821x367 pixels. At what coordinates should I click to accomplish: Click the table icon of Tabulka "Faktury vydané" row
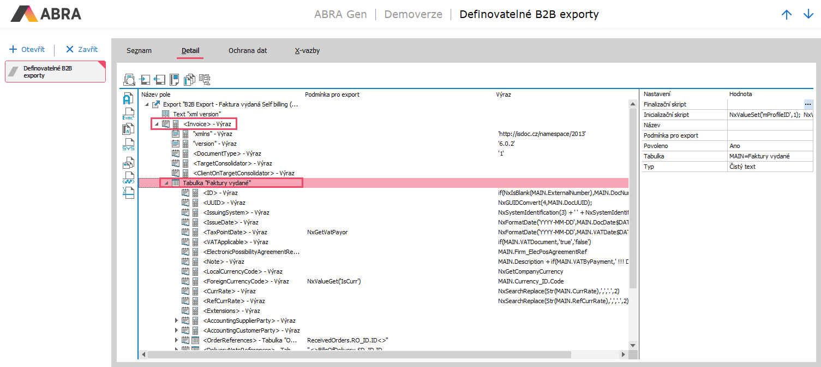pos(176,183)
